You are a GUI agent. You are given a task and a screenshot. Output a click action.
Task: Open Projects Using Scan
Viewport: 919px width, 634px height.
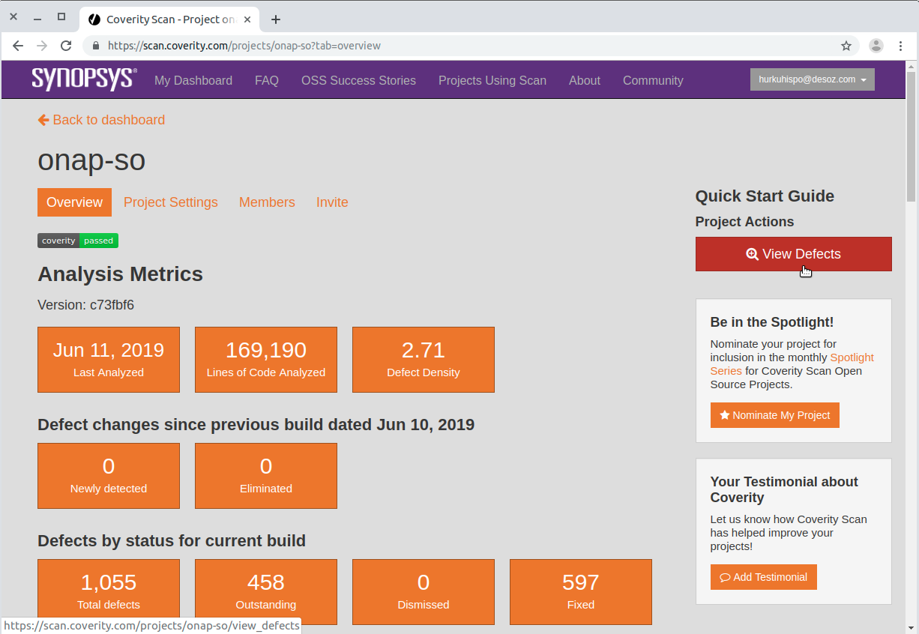pos(492,80)
